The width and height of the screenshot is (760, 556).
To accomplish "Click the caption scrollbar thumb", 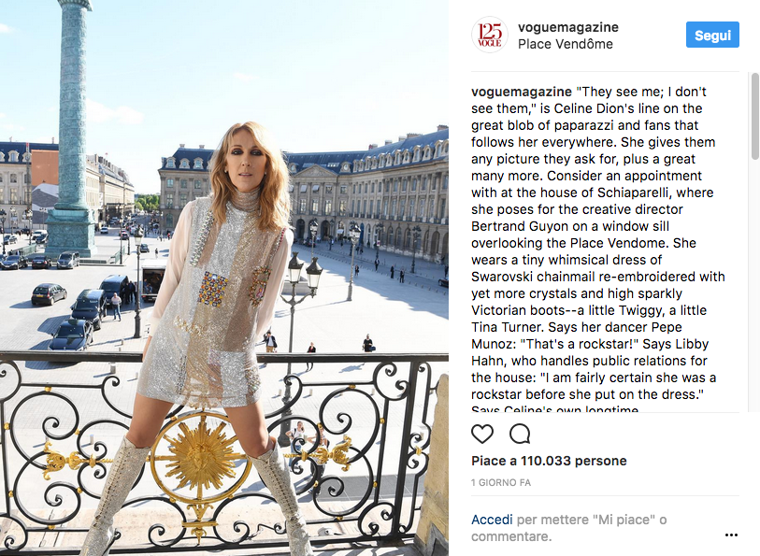I will tap(754, 116).
